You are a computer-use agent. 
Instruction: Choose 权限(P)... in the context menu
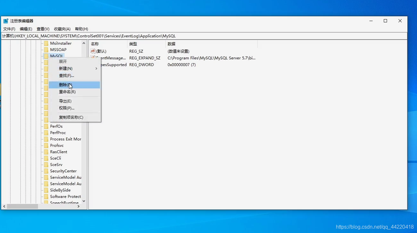tap(74, 108)
